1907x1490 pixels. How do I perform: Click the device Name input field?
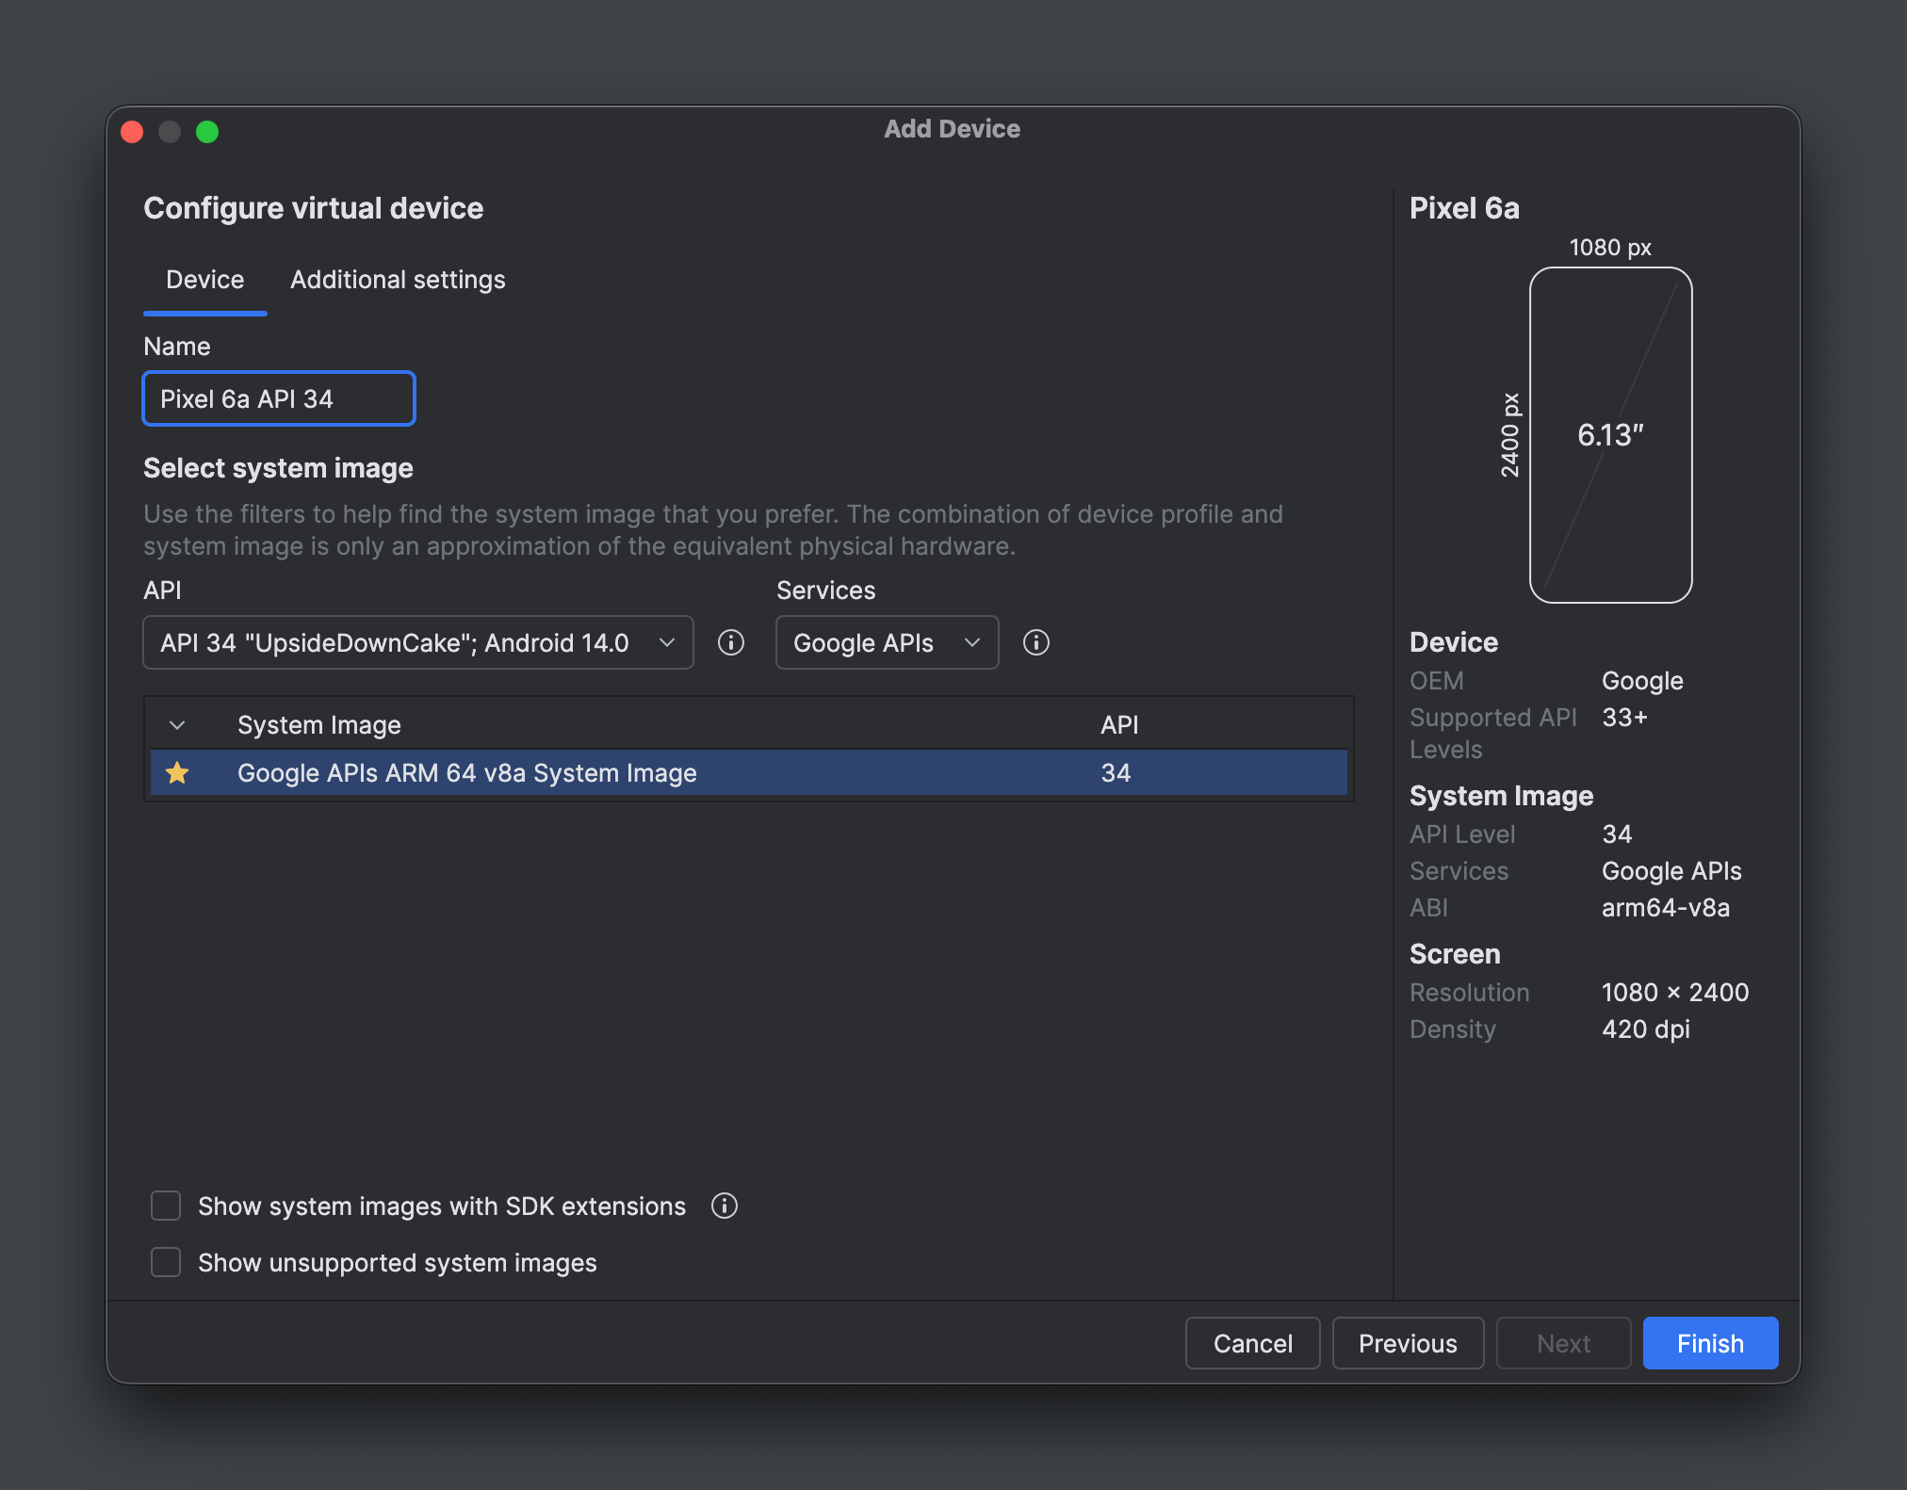[x=278, y=397]
